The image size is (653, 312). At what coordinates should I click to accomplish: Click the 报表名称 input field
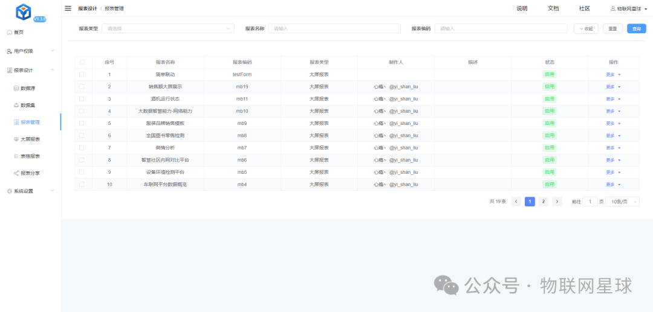click(x=334, y=28)
